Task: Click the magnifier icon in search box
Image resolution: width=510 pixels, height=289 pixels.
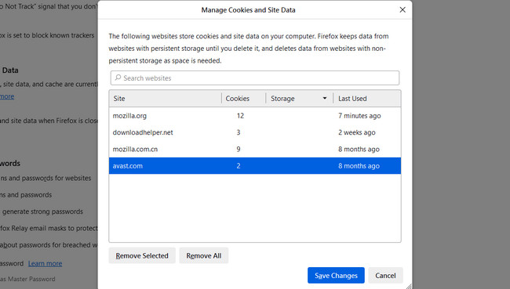Action: point(118,78)
